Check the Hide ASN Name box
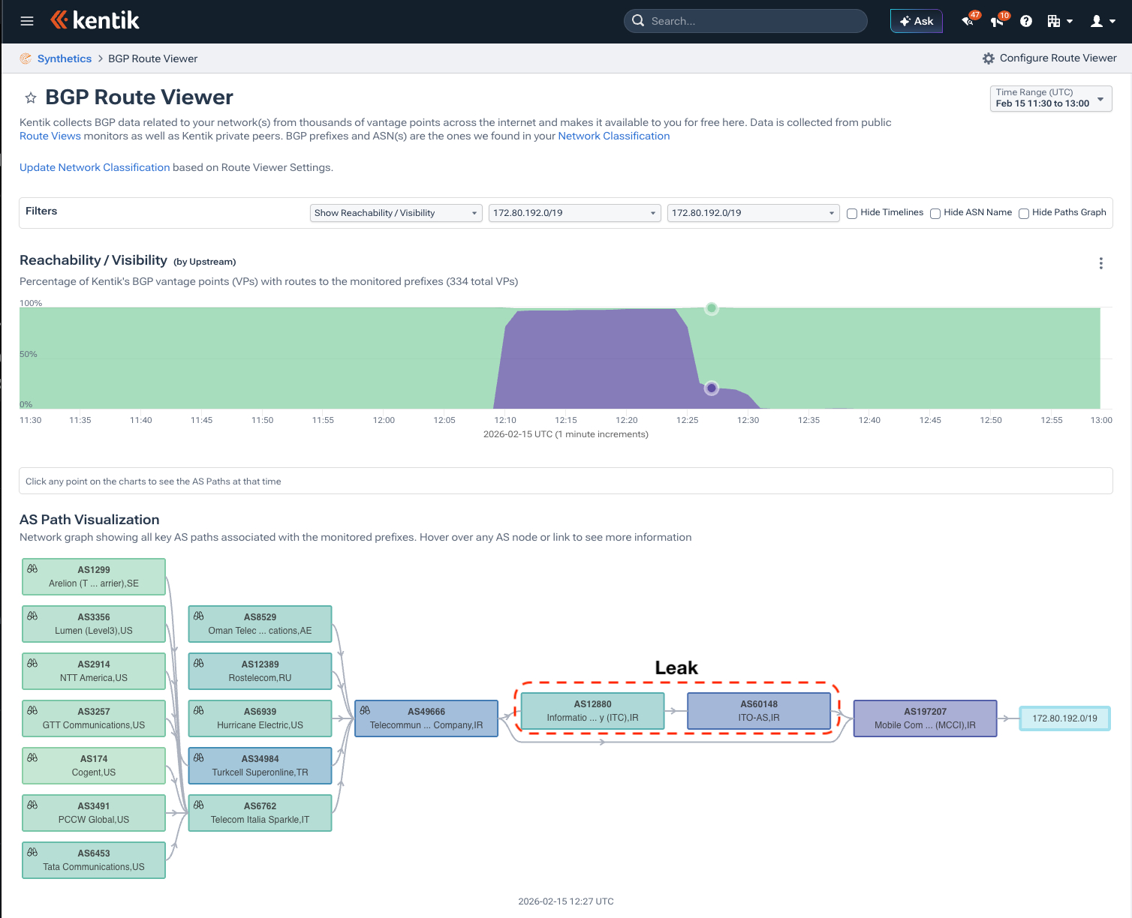This screenshot has height=918, width=1132. click(935, 214)
